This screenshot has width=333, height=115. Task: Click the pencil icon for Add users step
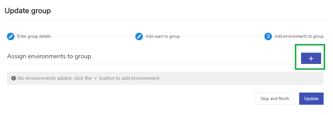tap(139, 36)
